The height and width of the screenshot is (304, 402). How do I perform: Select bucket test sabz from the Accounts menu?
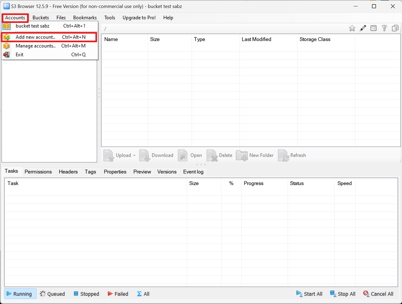pyautogui.click(x=32, y=26)
